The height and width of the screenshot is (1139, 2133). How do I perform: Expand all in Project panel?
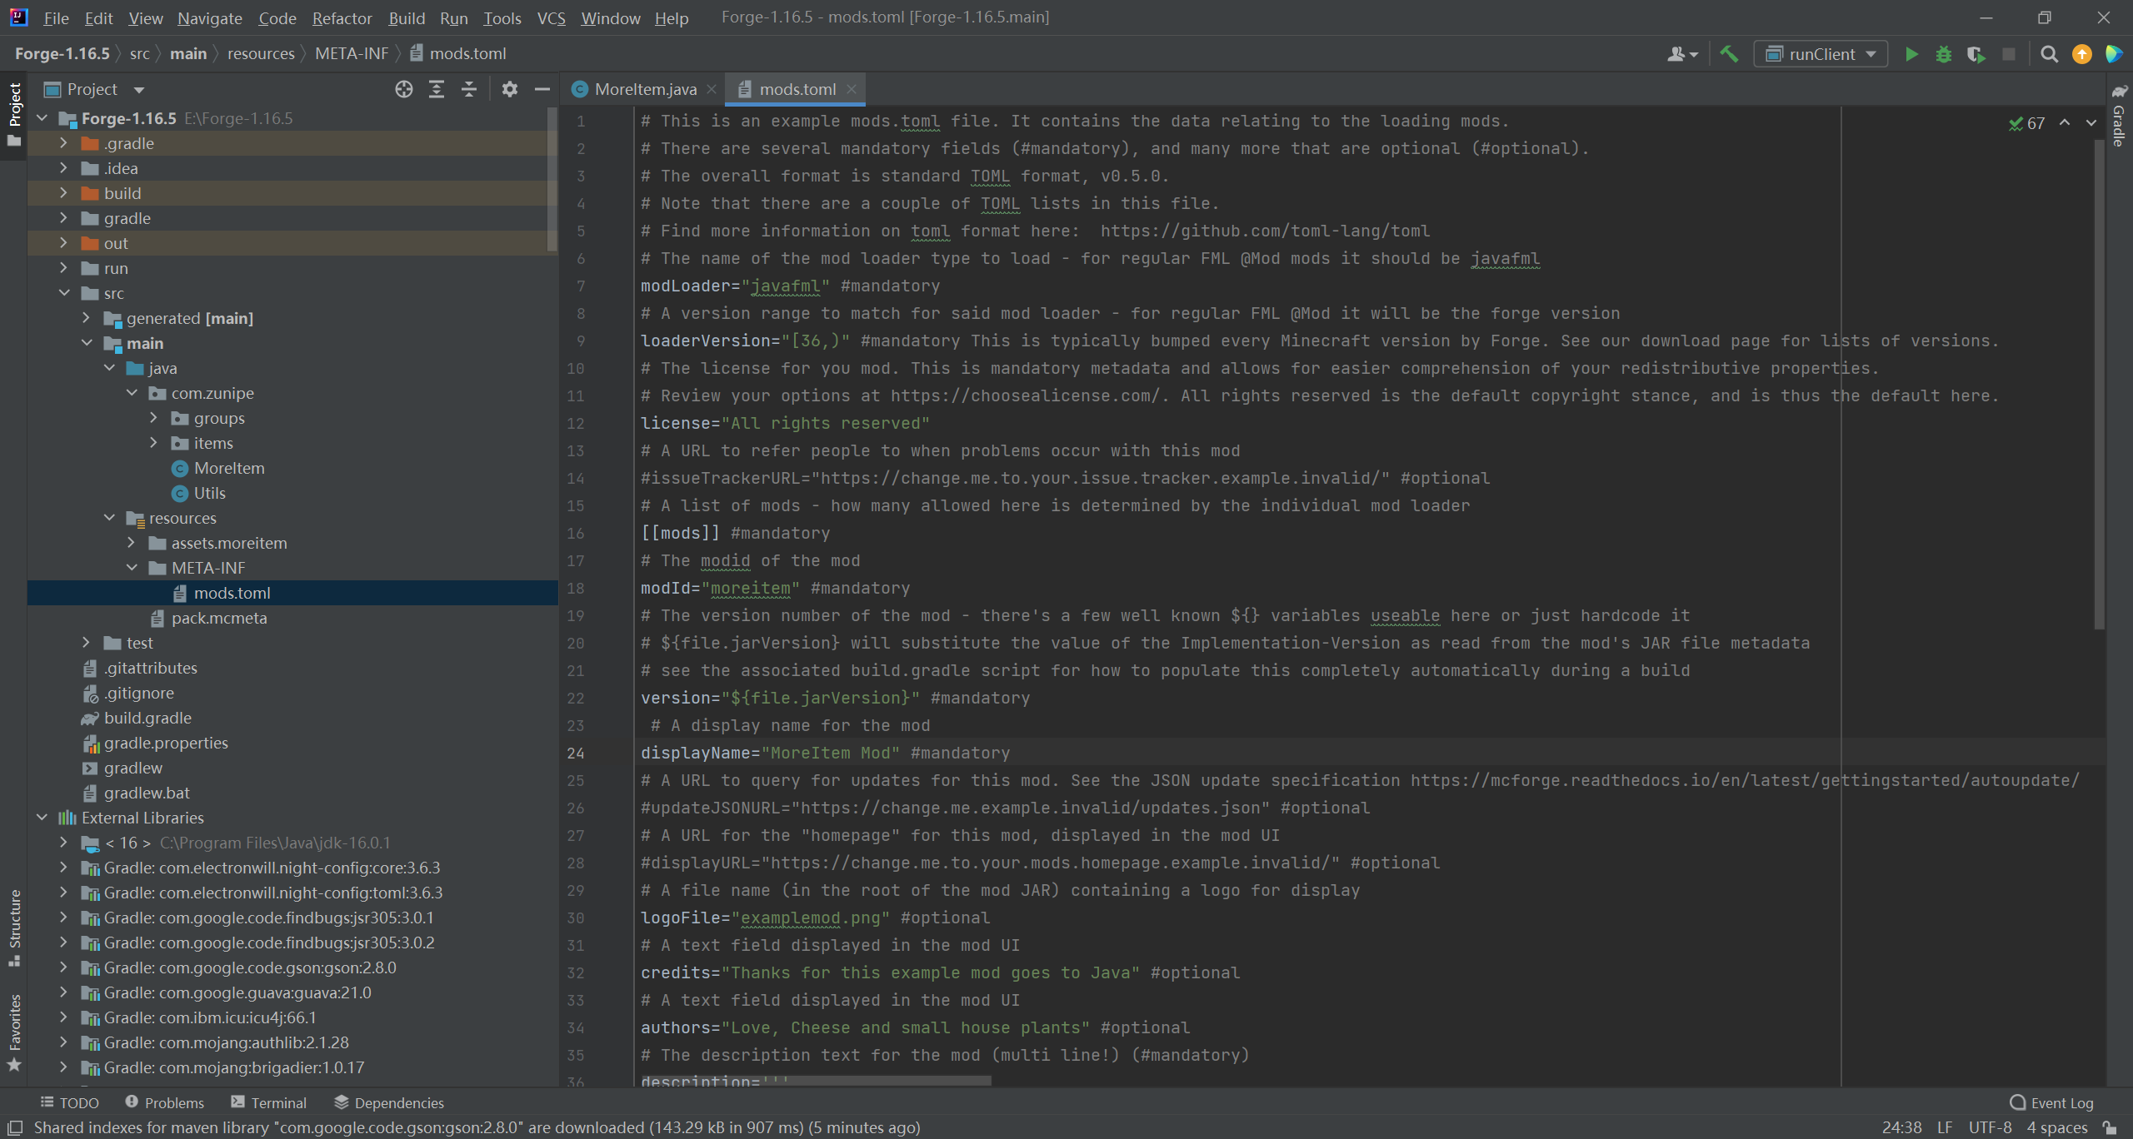coord(437,89)
